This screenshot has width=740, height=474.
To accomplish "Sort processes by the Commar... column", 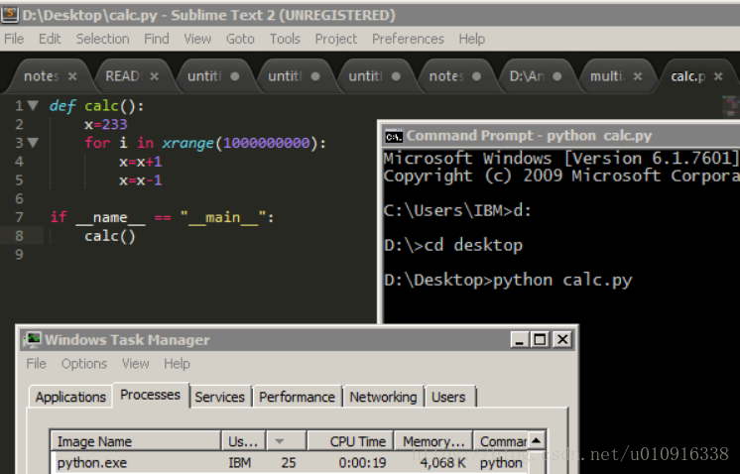I will pyautogui.click(x=500, y=441).
